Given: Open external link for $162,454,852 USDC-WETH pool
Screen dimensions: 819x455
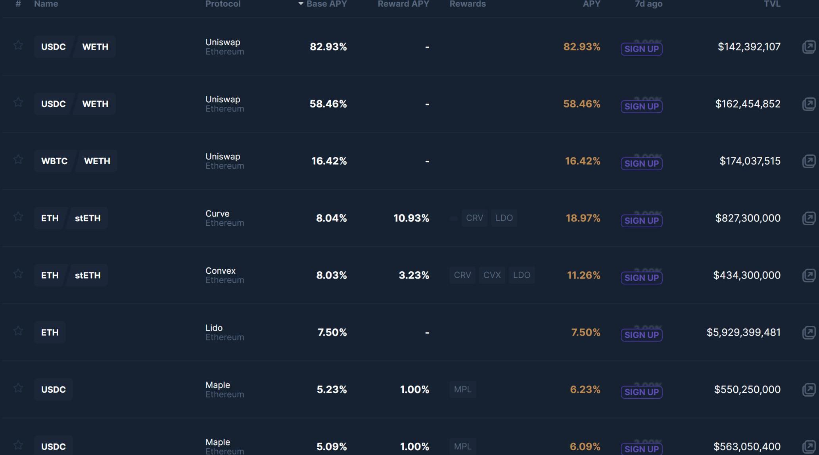Looking at the screenshot, I should [809, 104].
